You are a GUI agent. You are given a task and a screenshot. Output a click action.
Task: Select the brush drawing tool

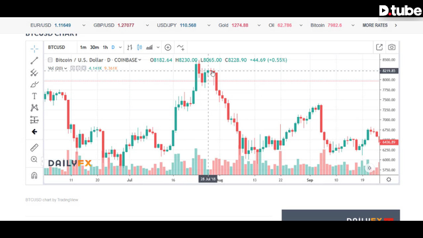click(x=34, y=85)
